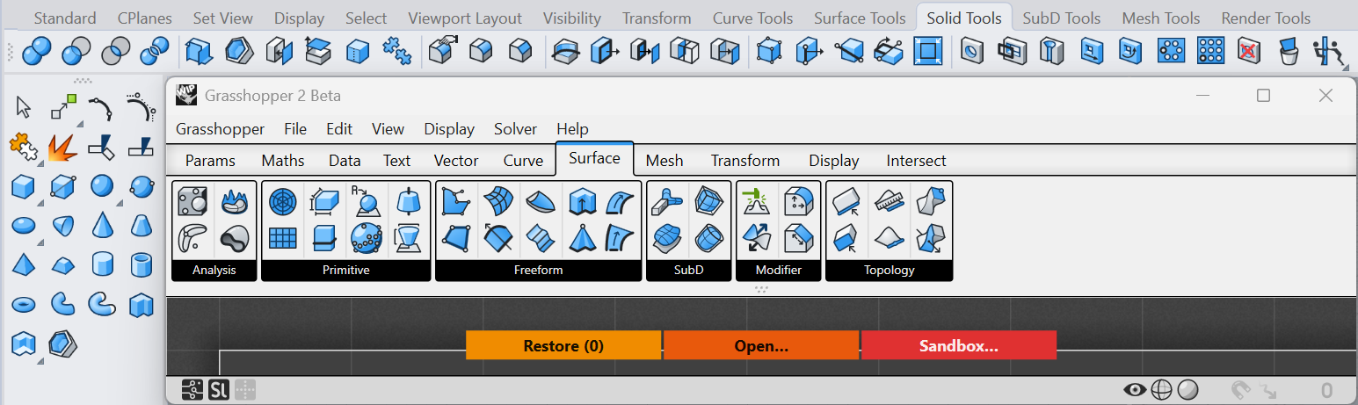The width and height of the screenshot is (1358, 405).
Task: Select the Boolean Intersection icon
Action: (x=115, y=52)
